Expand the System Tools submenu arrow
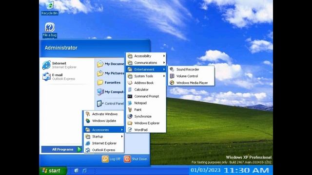 (164, 76)
